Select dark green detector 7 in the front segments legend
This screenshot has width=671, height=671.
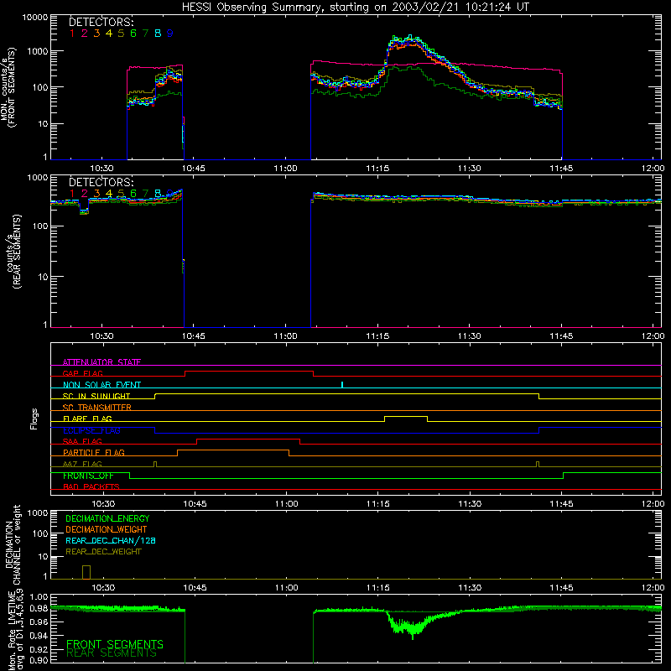[x=145, y=34]
